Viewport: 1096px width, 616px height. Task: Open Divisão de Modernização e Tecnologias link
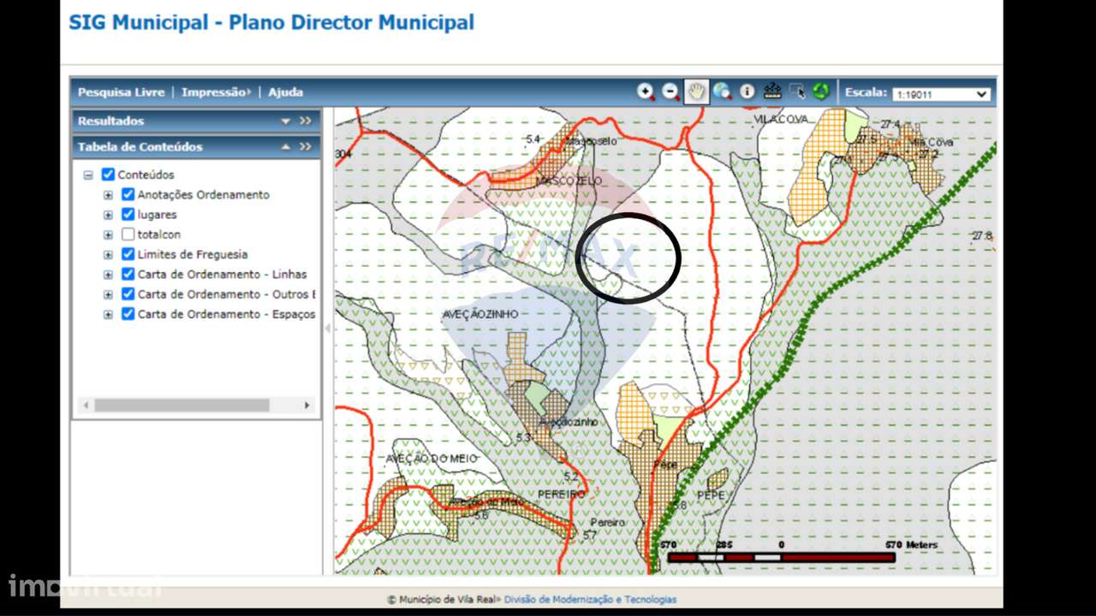590,600
